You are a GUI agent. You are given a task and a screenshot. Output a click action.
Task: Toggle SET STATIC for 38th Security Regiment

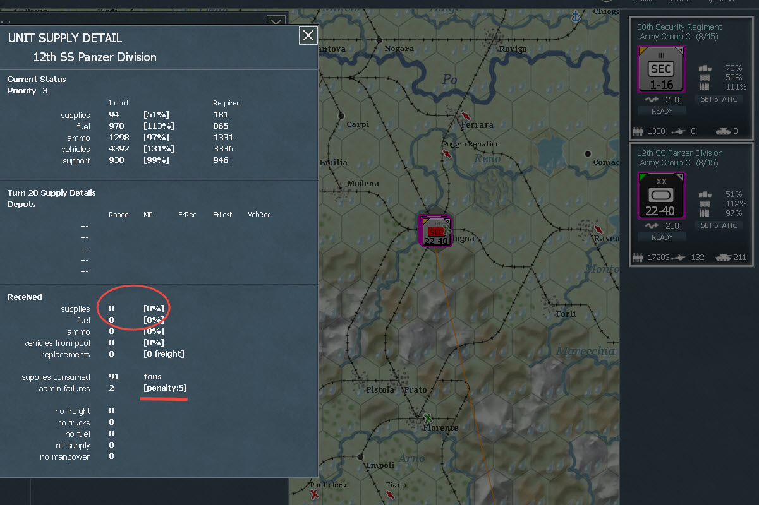click(719, 99)
